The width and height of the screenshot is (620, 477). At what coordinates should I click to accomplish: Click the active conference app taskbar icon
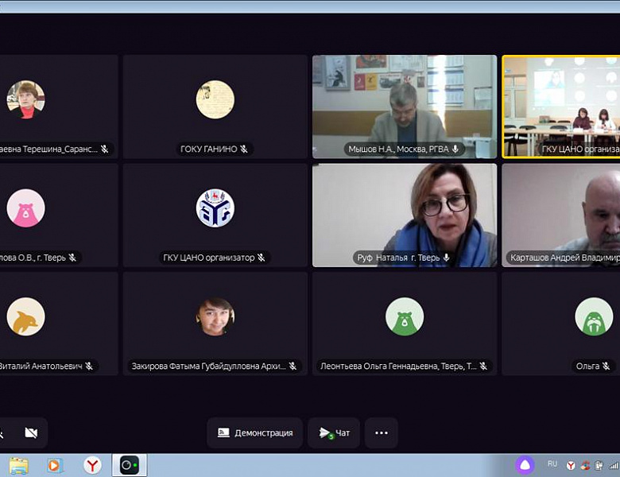coord(130,465)
